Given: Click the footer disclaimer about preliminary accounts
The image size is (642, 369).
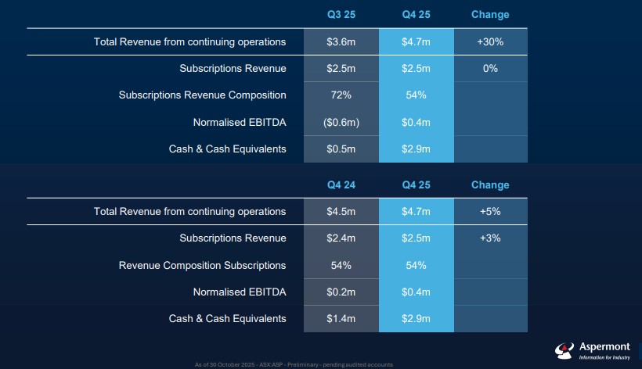Looking at the screenshot, I should 293,365.
